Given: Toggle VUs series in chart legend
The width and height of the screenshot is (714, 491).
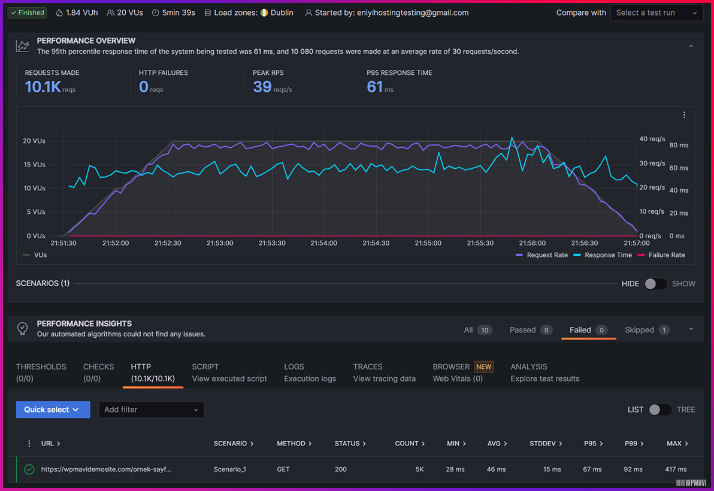Looking at the screenshot, I should point(35,255).
